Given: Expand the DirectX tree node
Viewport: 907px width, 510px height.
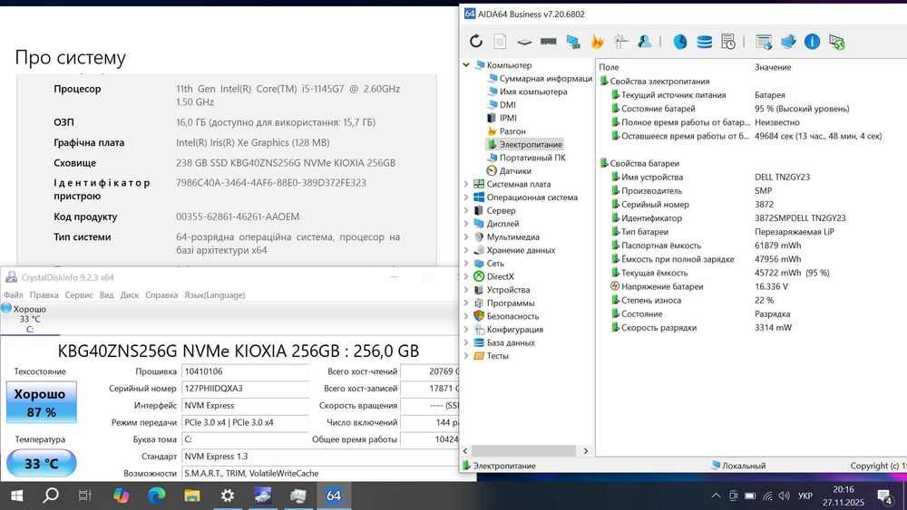Looking at the screenshot, I should (466, 276).
